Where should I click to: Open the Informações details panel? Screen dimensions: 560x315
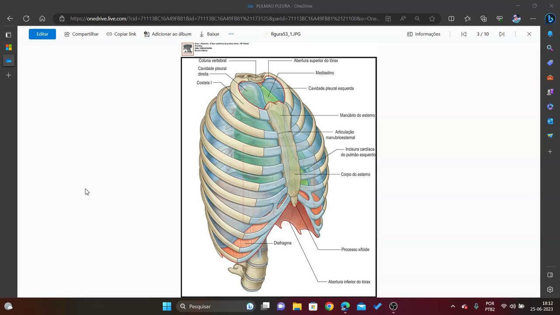point(423,34)
